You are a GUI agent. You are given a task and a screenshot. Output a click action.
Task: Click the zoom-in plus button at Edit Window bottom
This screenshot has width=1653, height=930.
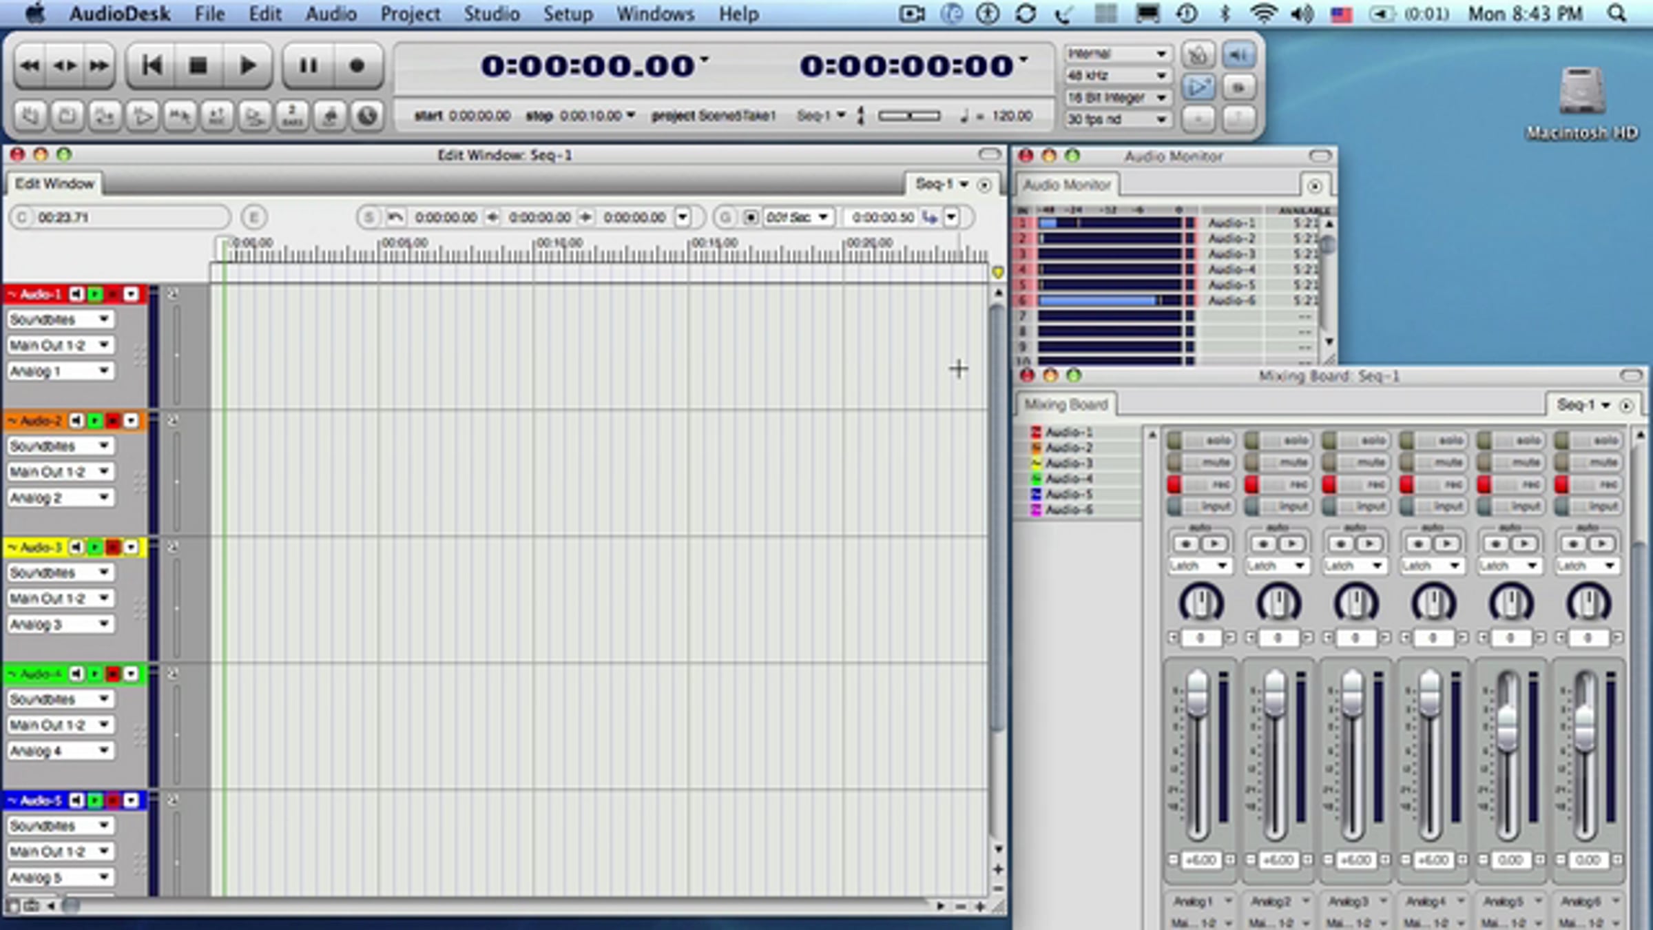click(980, 907)
